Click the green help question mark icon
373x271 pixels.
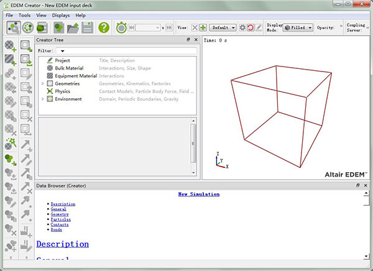pos(104,27)
